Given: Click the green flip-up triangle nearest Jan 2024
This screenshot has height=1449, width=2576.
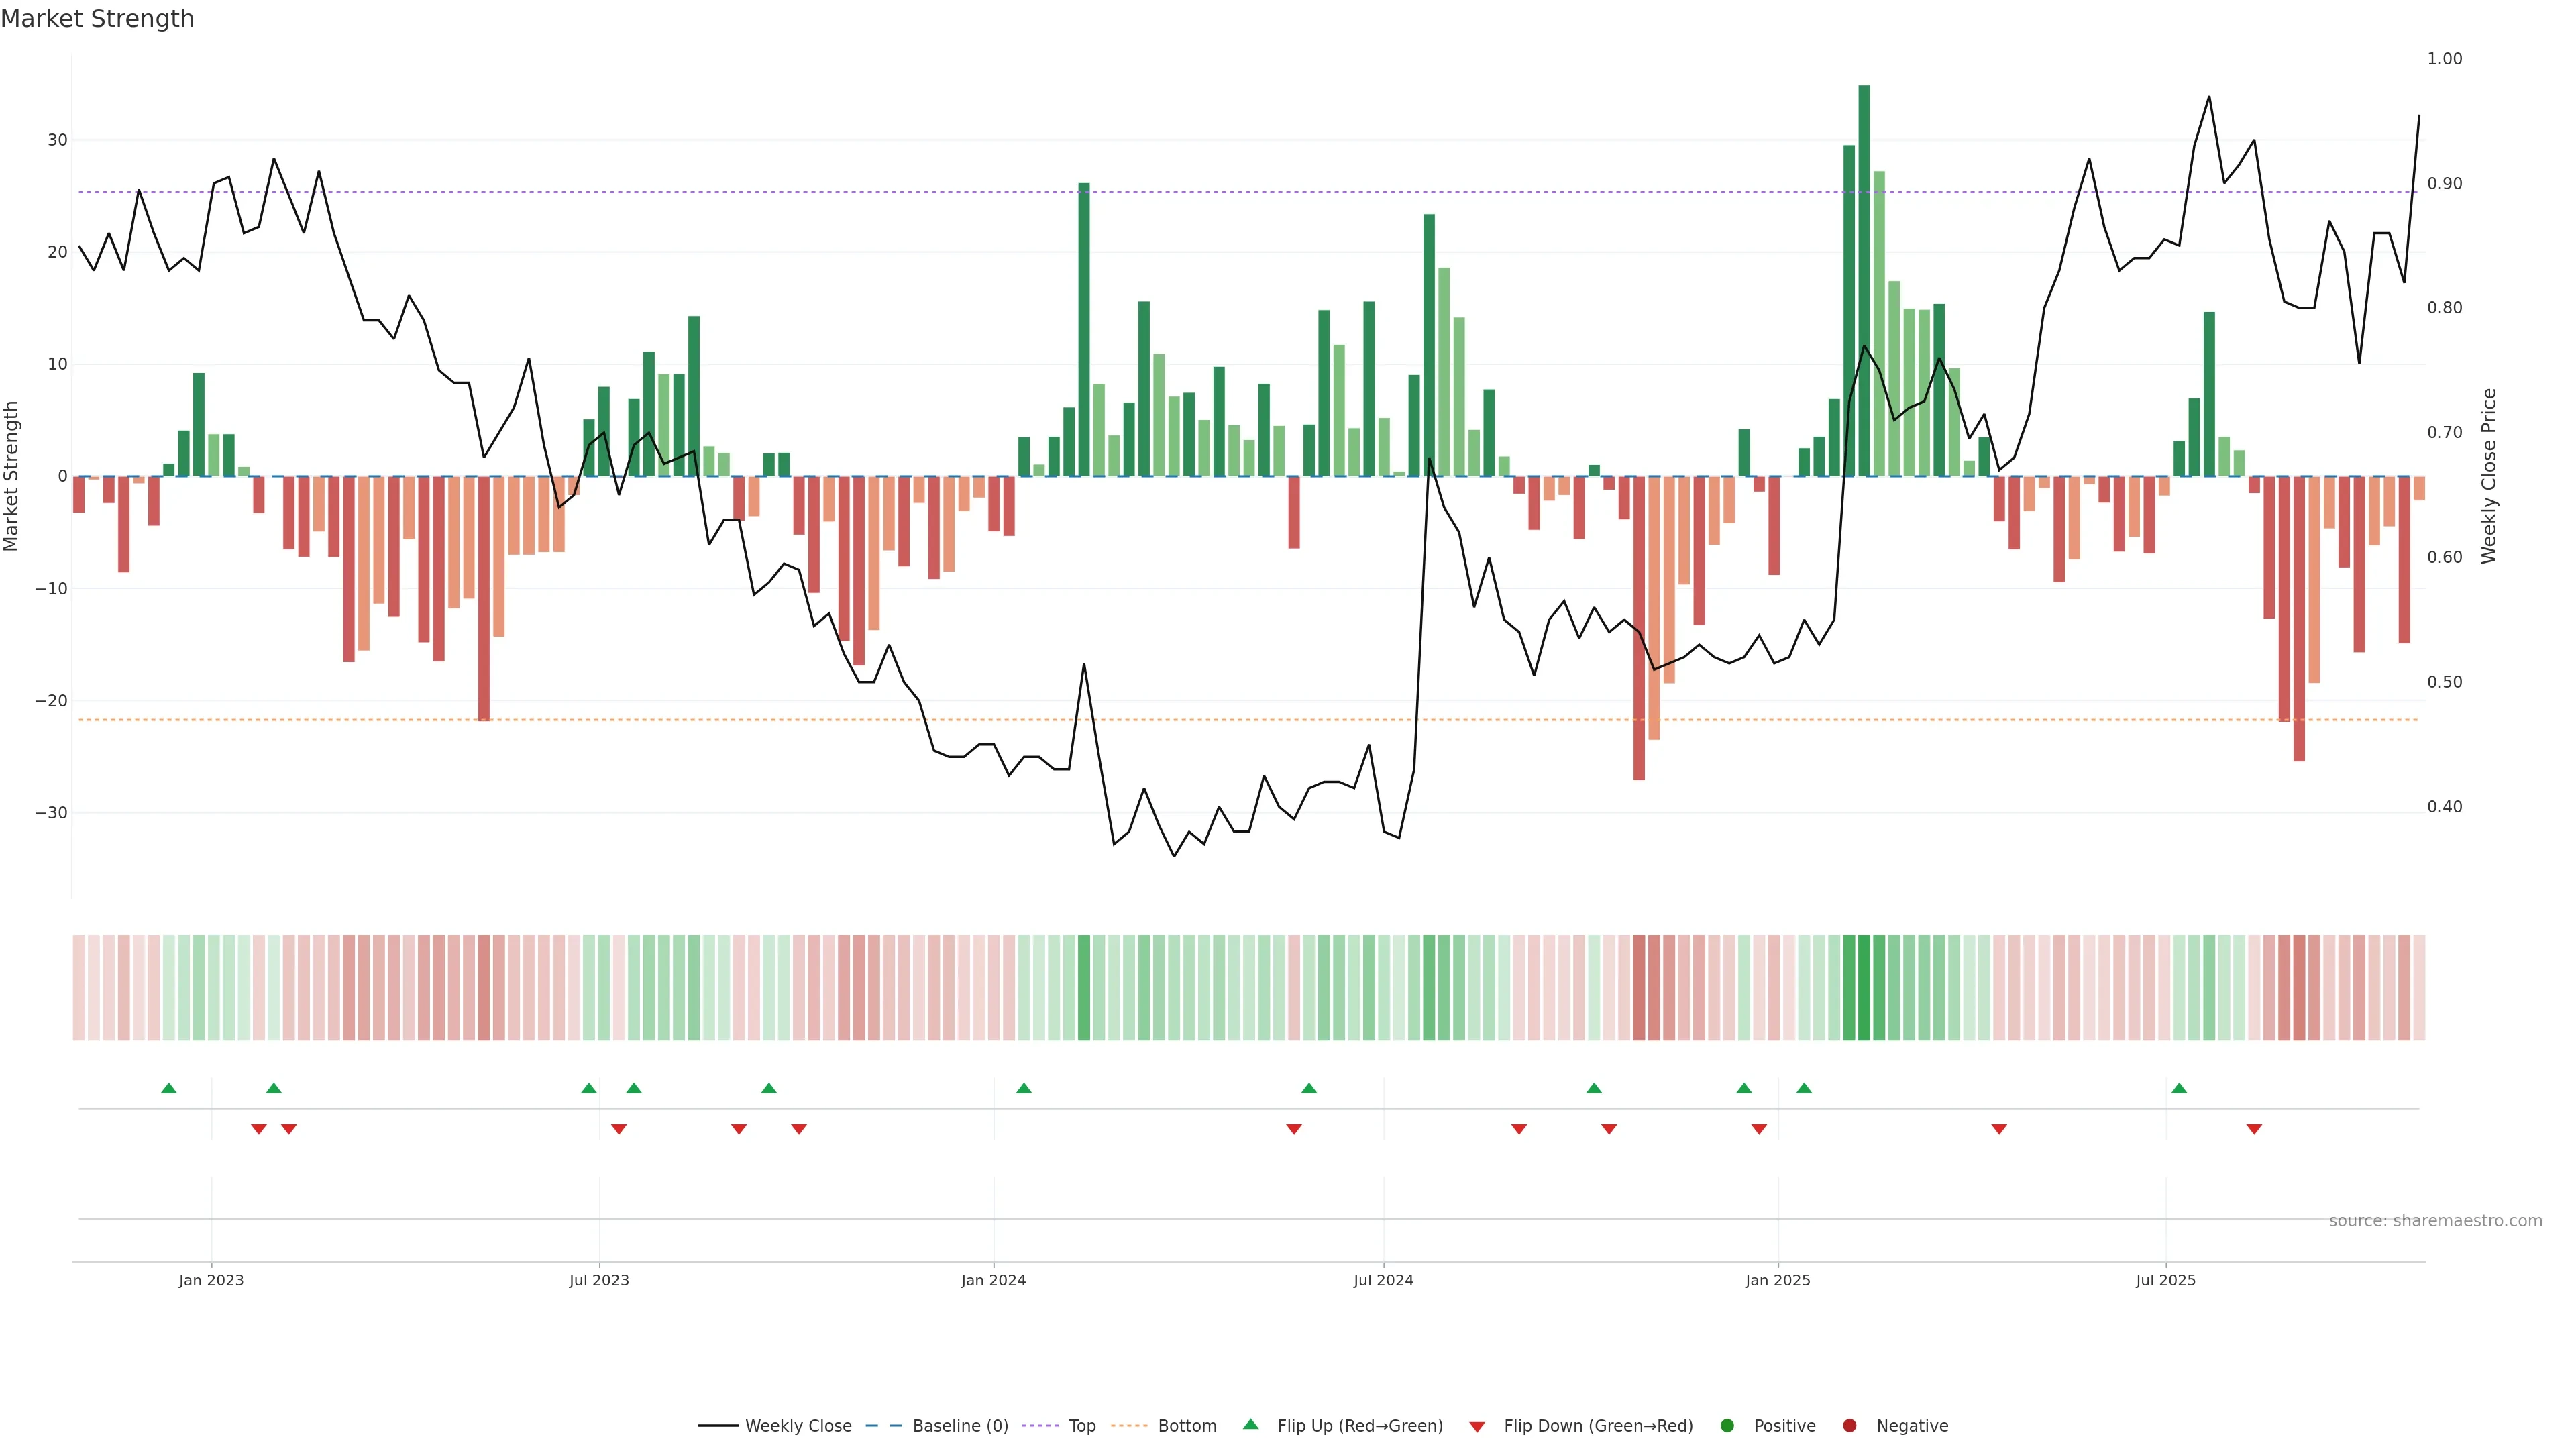Looking at the screenshot, I should click(x=1024, y=1088).
